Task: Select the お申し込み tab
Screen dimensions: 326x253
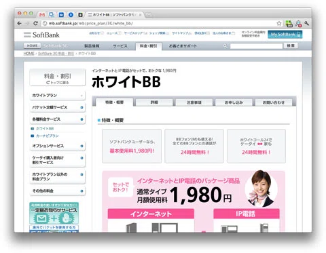Action: pos(234,102)
